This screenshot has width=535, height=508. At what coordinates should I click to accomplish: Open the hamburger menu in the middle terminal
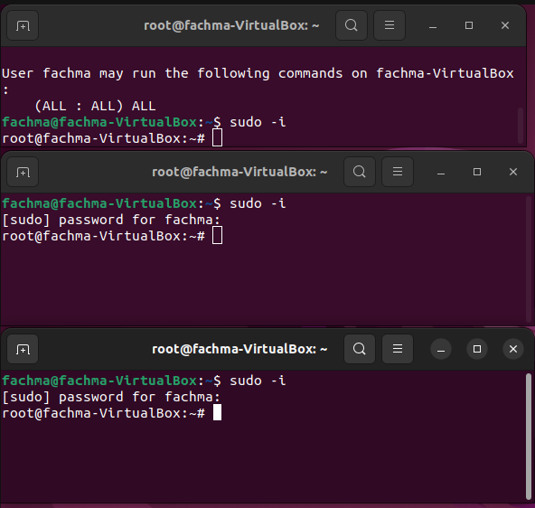click(x=398, y=172)
